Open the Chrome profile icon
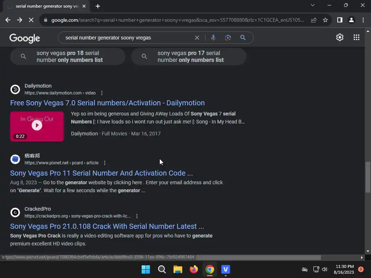 pos(351,20)
